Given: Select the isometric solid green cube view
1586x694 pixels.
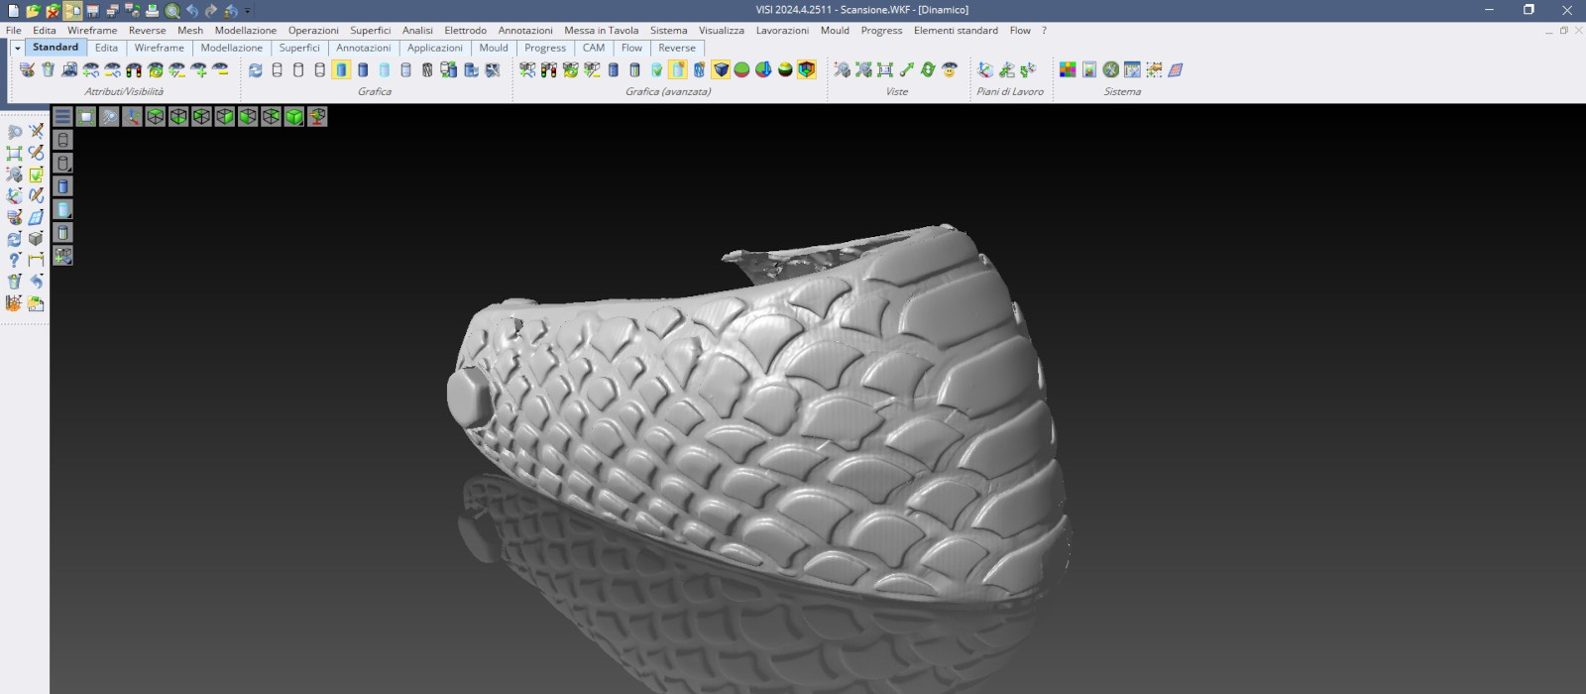Looking at the screenshot, I should (x=294, y=117).
